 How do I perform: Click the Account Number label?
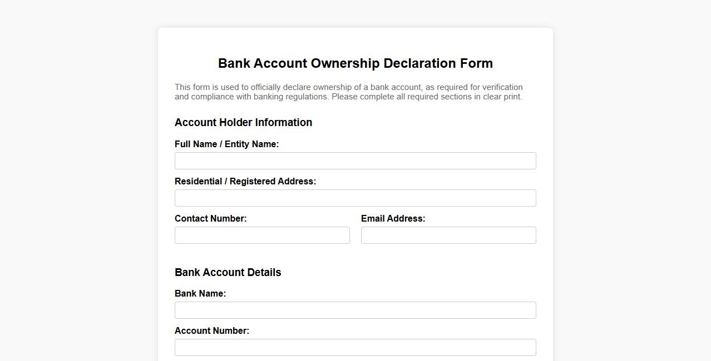pyautogui.click(x=212, y=330)
